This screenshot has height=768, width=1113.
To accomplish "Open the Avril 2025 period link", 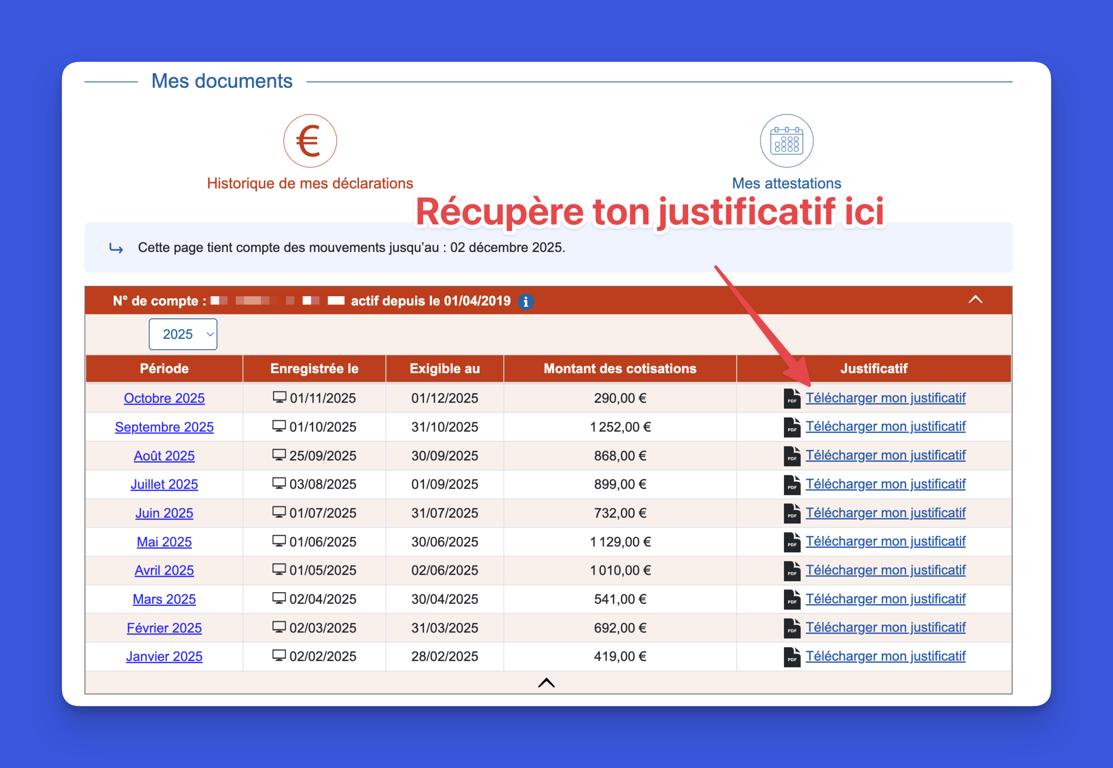I will (x=164, y=571).
